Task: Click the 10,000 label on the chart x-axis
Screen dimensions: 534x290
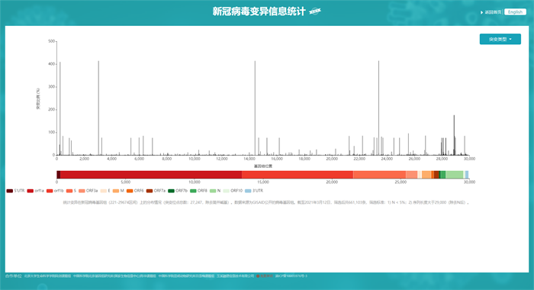Action: click(x=194, y=159)
